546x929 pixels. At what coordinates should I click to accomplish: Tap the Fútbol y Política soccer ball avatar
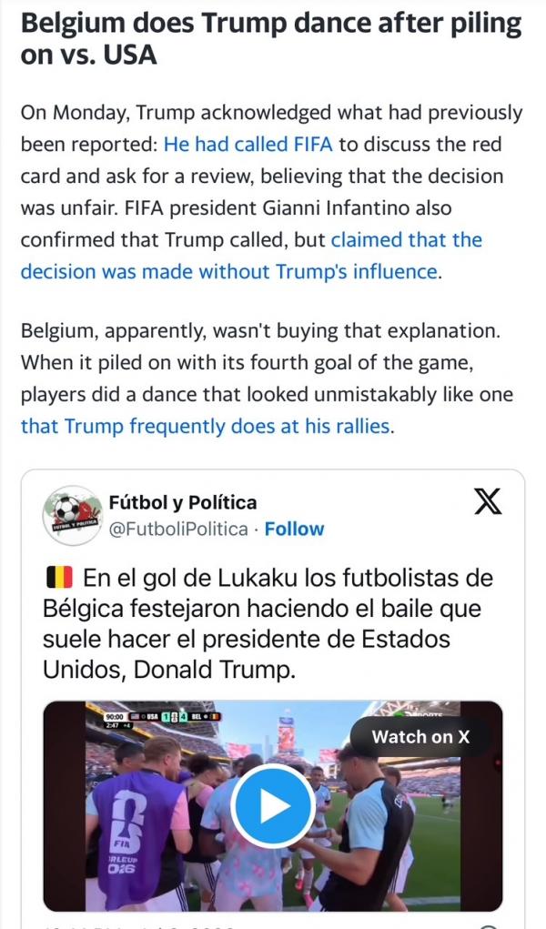73,515
